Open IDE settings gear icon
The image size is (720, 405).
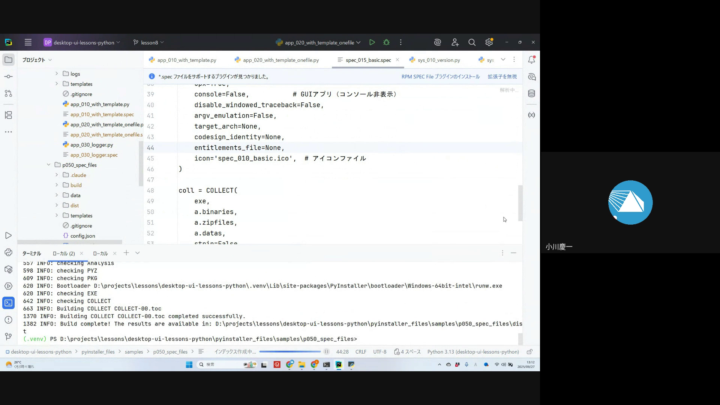(489, 42)
